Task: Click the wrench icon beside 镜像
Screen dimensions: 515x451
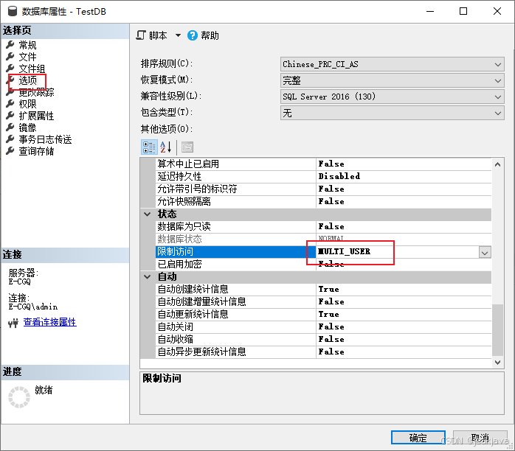Action: click(10, 127)
